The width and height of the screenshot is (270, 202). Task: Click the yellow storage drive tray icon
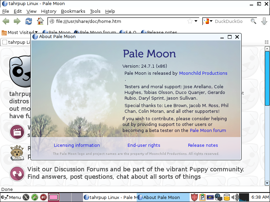coord(226,197)
